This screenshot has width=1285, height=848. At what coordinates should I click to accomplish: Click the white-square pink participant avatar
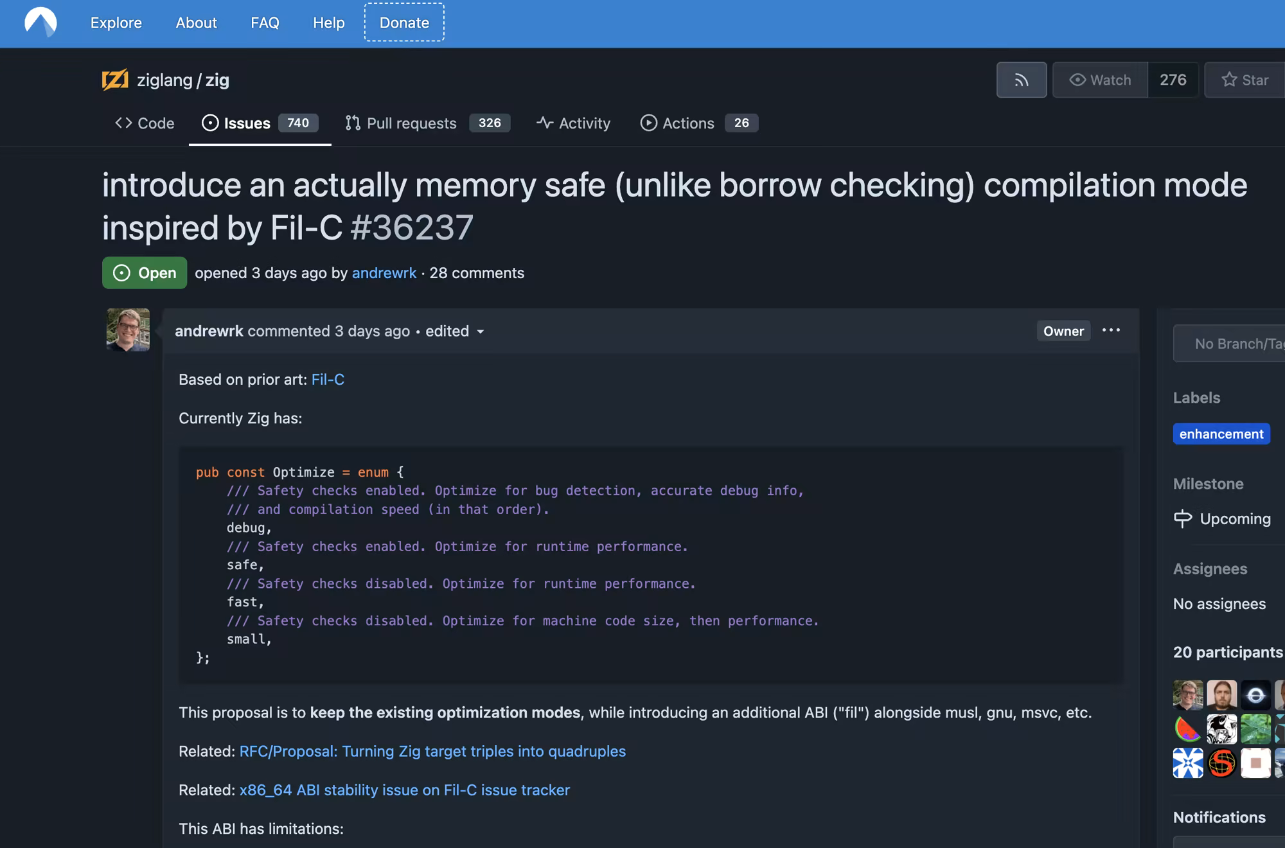pyautogui.click(x=1255, y=763)
